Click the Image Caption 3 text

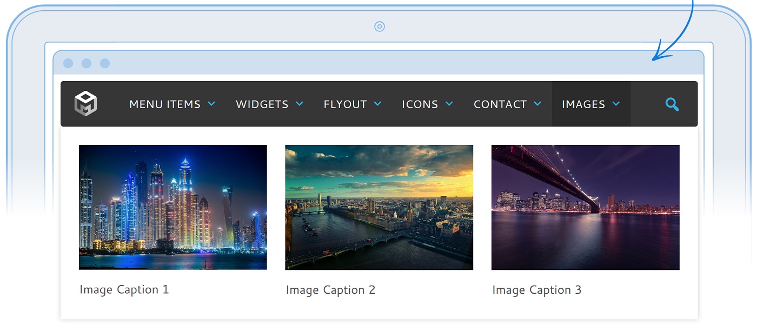(537, 290)
